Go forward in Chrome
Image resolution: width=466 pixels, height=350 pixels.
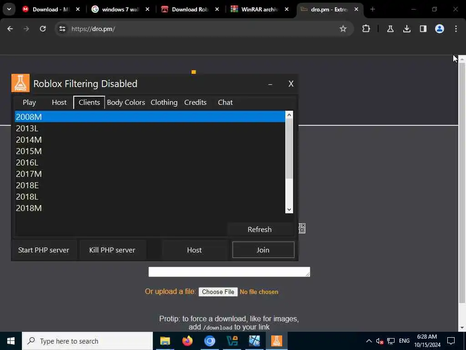(x=26, y=29)
